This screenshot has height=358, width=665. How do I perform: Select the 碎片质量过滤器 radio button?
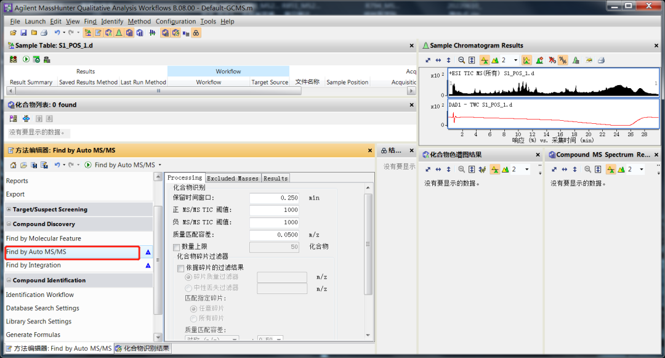point(188,277)
